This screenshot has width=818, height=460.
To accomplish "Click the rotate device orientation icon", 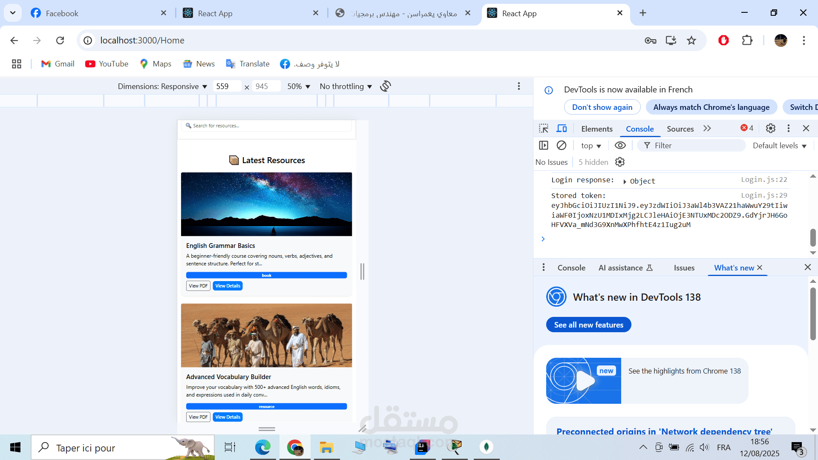I will [386, 86].
